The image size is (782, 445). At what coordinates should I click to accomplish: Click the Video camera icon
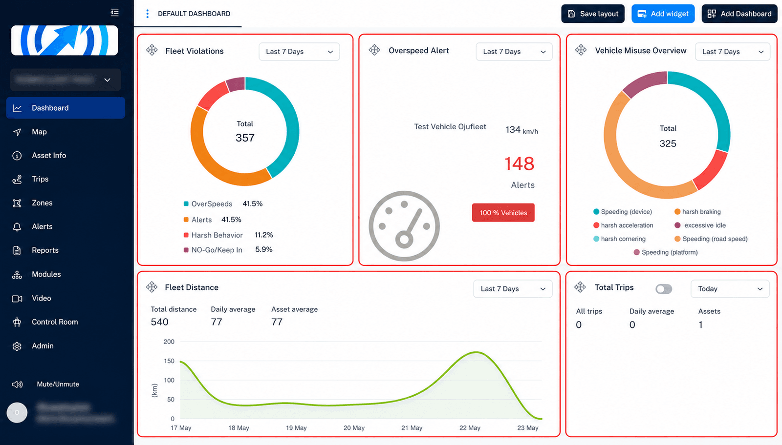pos(17,298)
